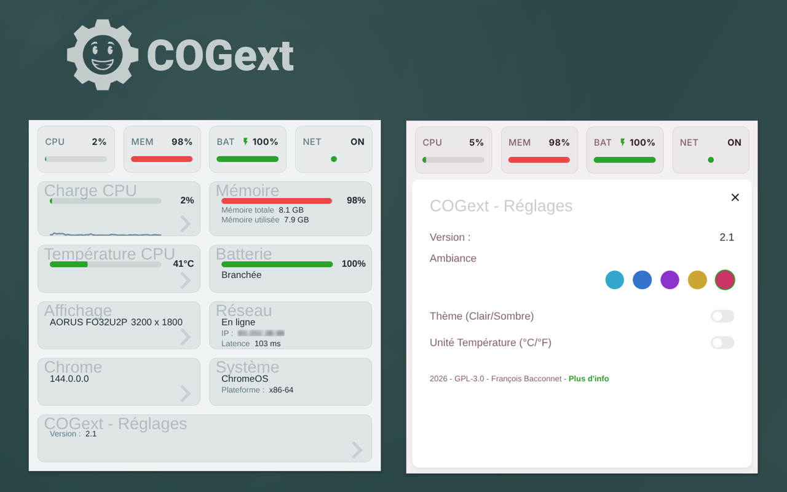Image resolution: width=787 pixels, height=492 pixels.
Task: Open COGext - Réglages card chevron in left window
Action: click(357, 450)
